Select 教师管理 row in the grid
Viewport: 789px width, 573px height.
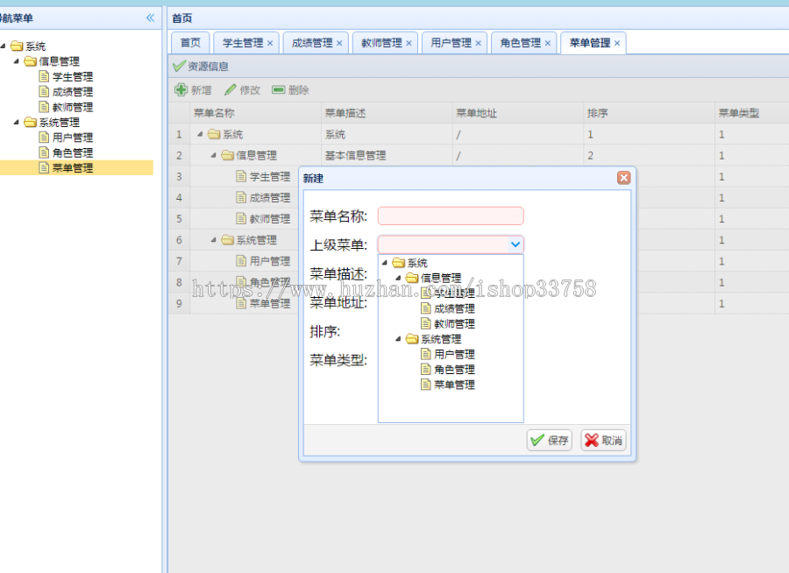(x=270, y=219)
